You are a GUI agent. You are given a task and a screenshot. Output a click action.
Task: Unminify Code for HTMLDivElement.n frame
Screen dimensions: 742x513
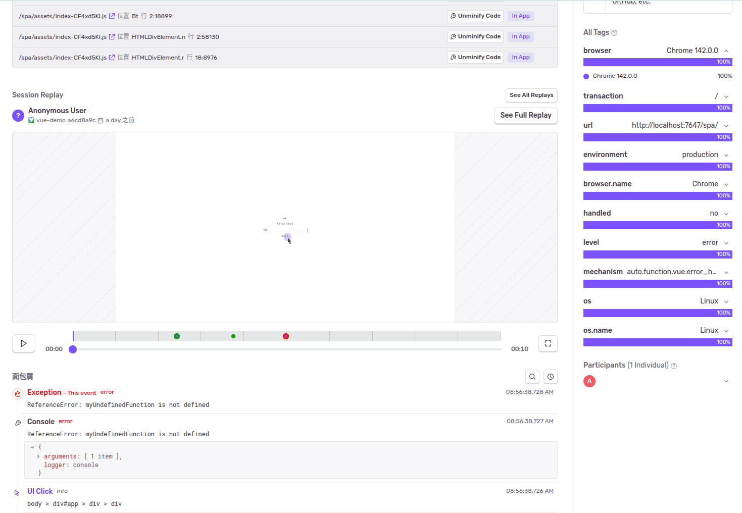[475, 37]
